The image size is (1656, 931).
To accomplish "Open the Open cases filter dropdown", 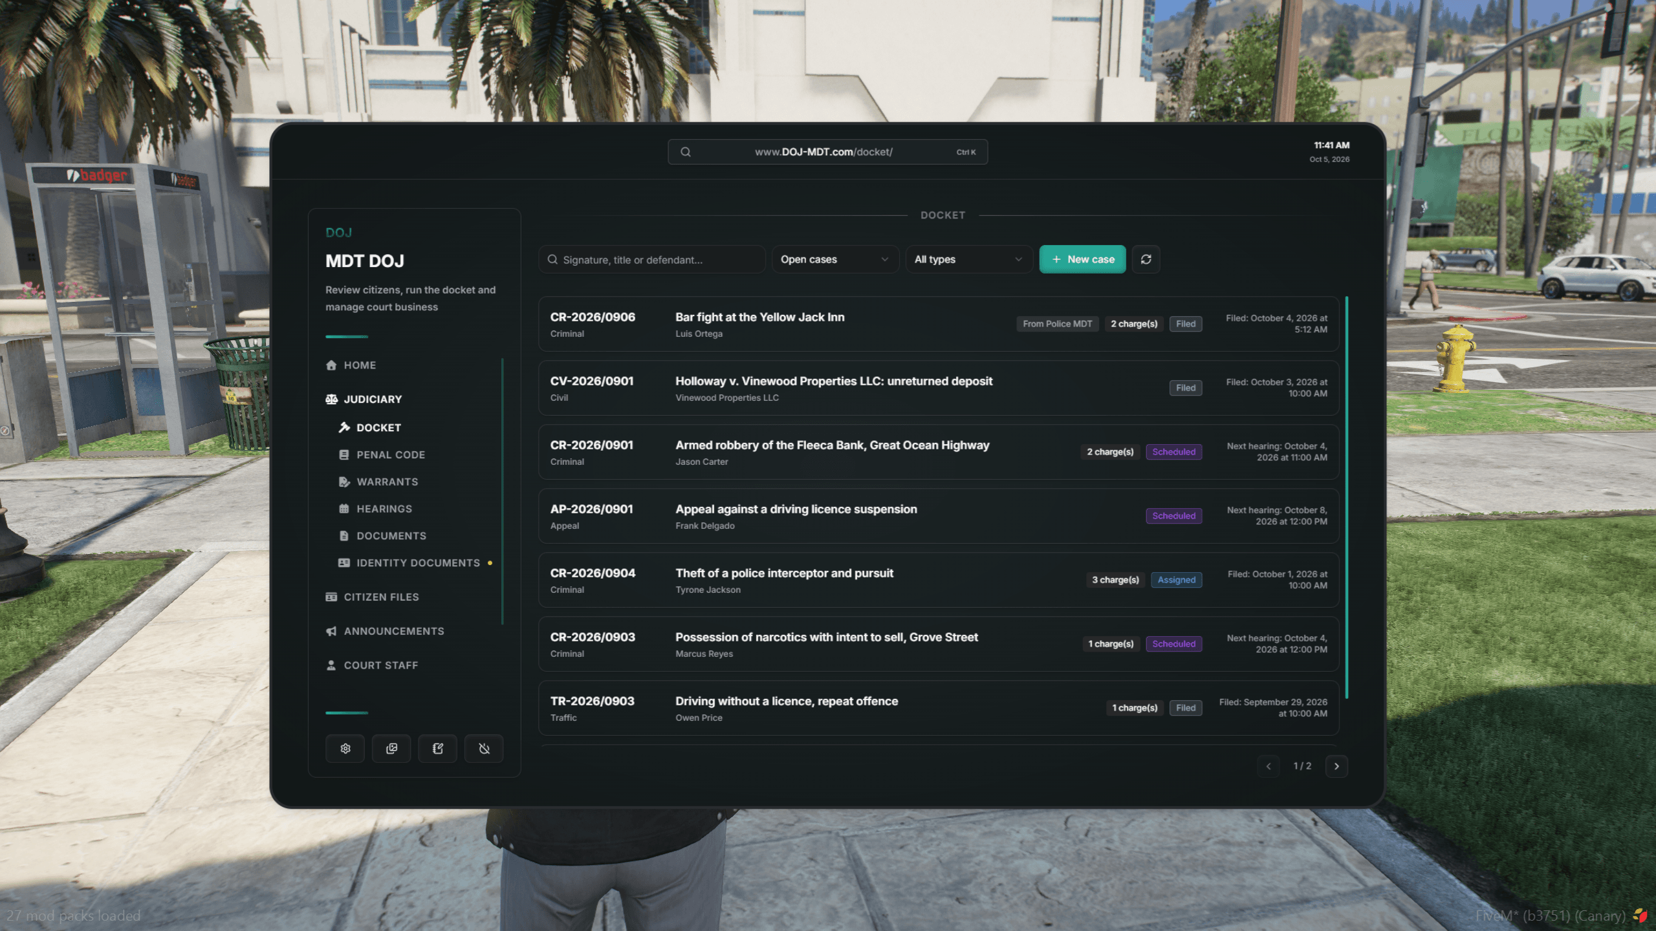I will coord(834,259).
